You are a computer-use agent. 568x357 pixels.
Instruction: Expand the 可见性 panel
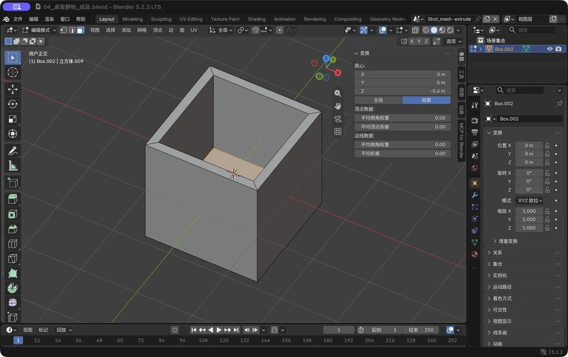coord(523,310)
